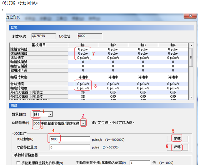Select the 軸2 column header
This screenshot has height=165, width=200.
click(113, 45)
